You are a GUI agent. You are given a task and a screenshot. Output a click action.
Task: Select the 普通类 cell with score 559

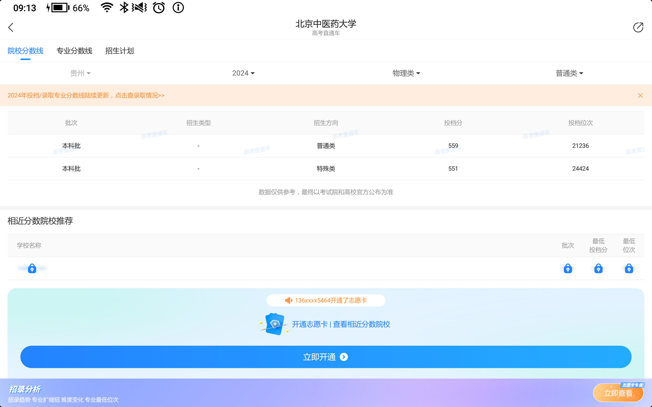(x=326, y=146)
